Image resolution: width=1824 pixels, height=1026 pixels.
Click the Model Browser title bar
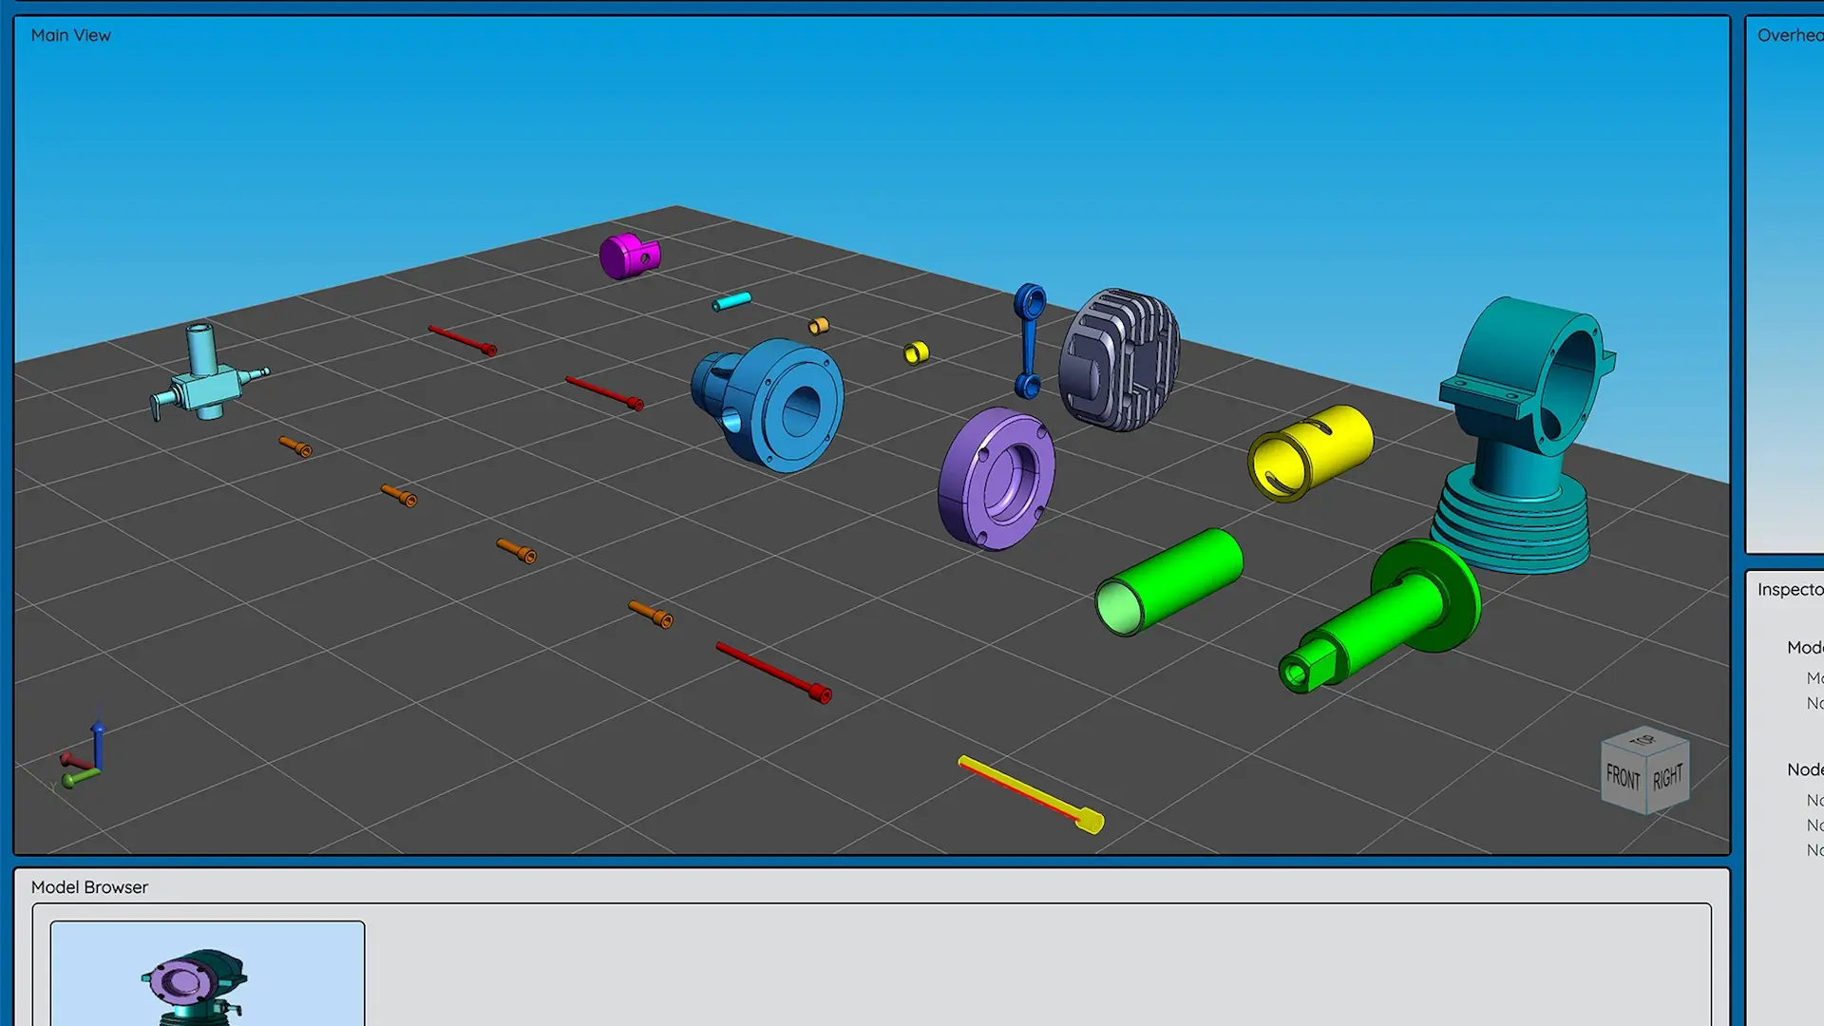[88, 886]
